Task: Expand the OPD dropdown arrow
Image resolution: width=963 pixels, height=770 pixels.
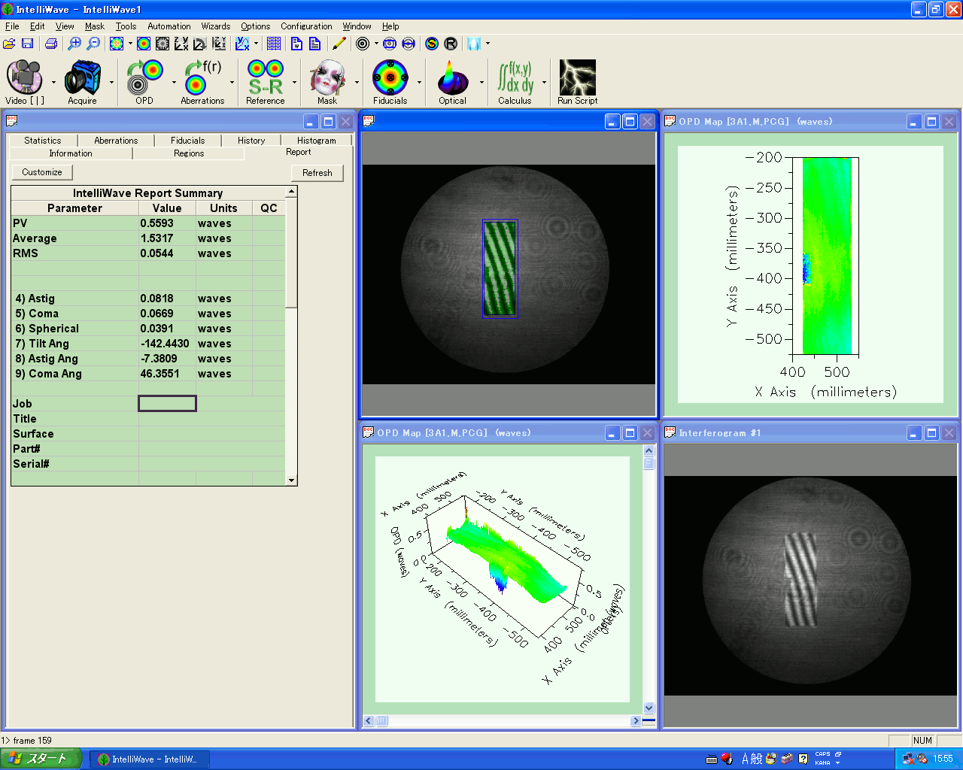Action: coord(174,82)
